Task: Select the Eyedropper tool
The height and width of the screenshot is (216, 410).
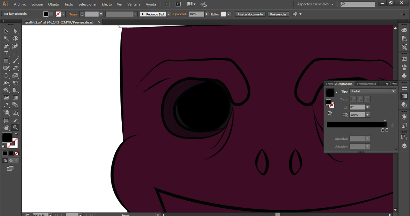Action: tap(6, 105)
